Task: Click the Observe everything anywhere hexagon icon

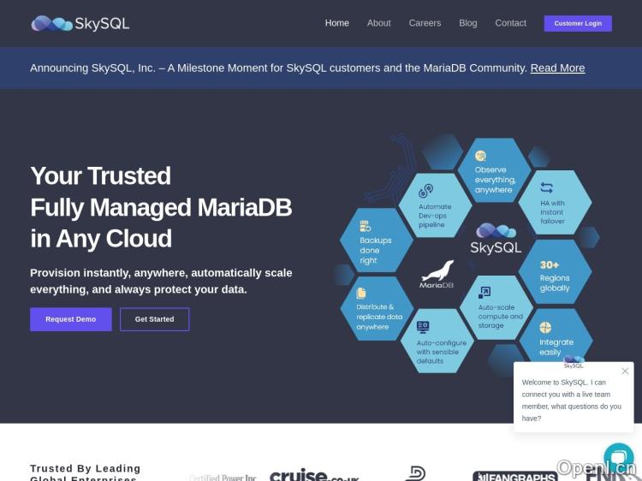Action: point(481,156)
